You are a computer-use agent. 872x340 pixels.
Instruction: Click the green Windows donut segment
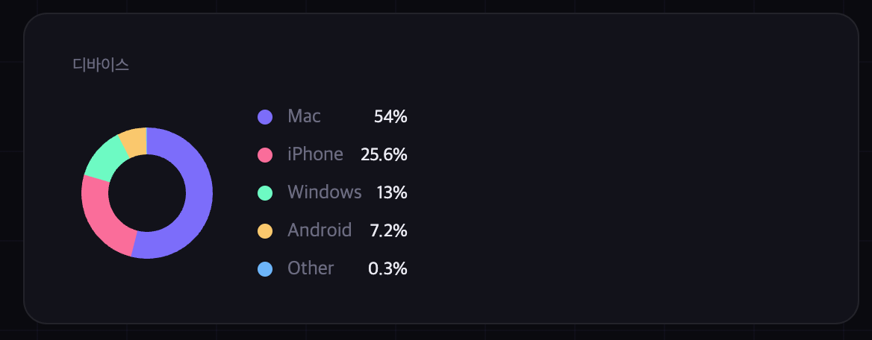pyautogui.click(x=102, y=158)
